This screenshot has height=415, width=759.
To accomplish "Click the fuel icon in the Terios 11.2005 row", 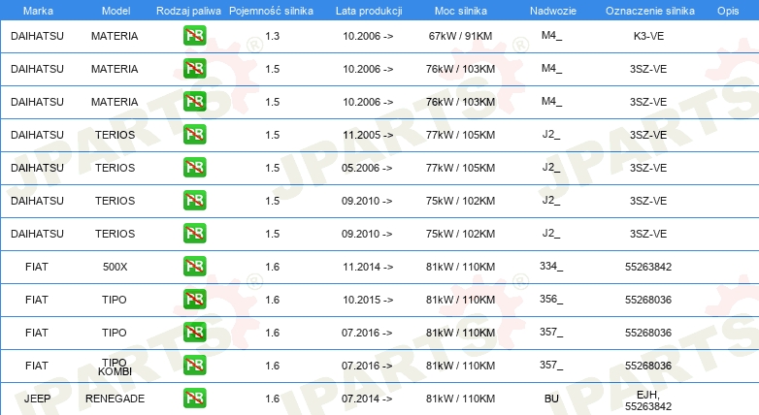I will (x=194, y=135).
